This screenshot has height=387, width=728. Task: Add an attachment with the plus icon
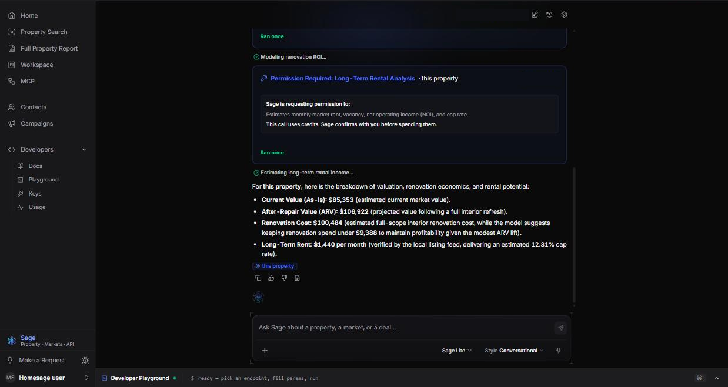click(x=265, y=351)
